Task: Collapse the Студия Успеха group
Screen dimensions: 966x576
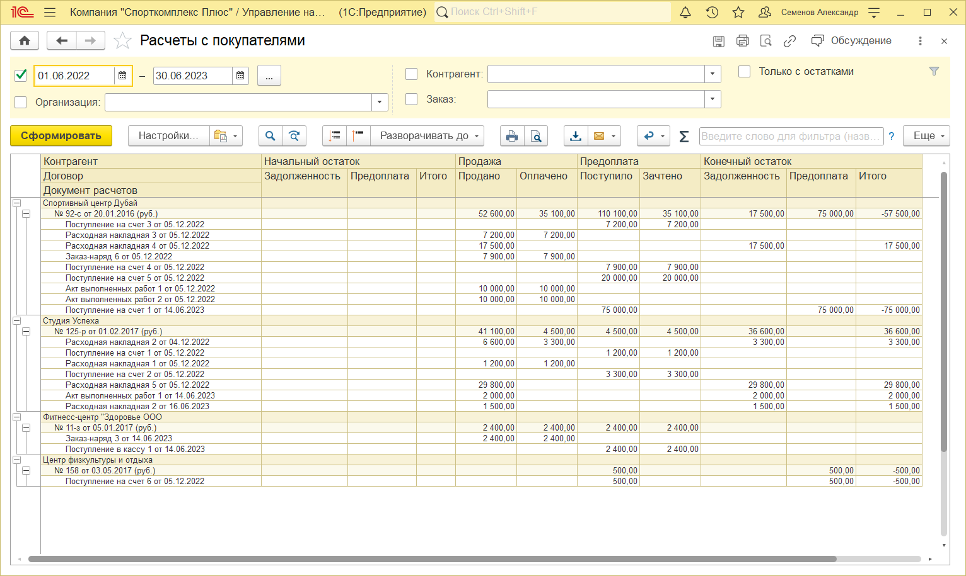Action: coord(17,321)
